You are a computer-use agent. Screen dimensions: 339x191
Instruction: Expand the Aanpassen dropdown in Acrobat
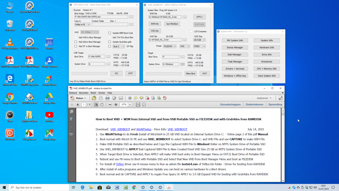(264, 98)
